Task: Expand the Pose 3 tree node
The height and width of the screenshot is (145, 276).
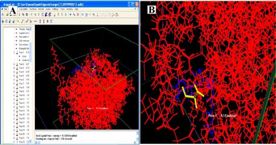Action: point(14,68)
